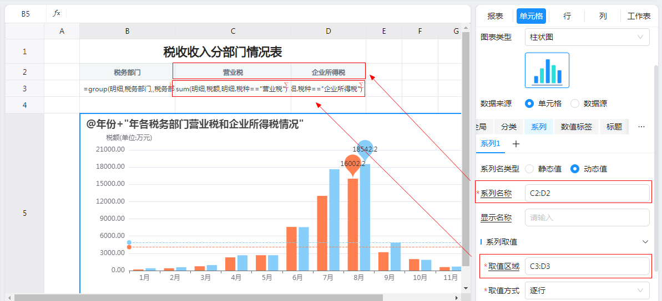662x301 pixels.
Task: Click the 取值区域 field with C3:D3
Action: pos(587,266)
